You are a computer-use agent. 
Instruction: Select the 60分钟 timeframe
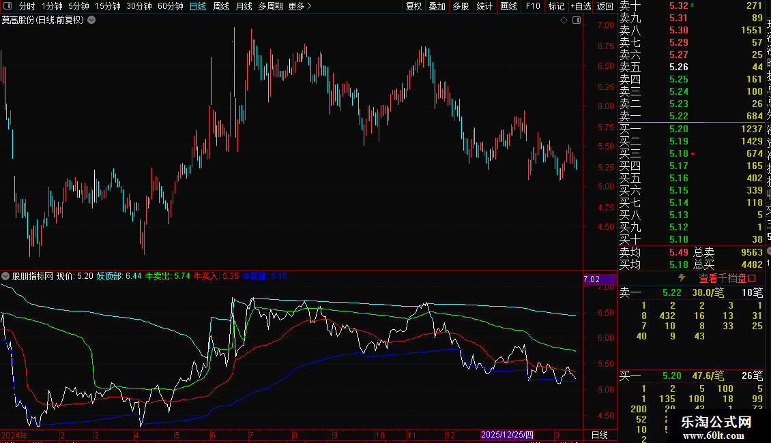point(171,6)
